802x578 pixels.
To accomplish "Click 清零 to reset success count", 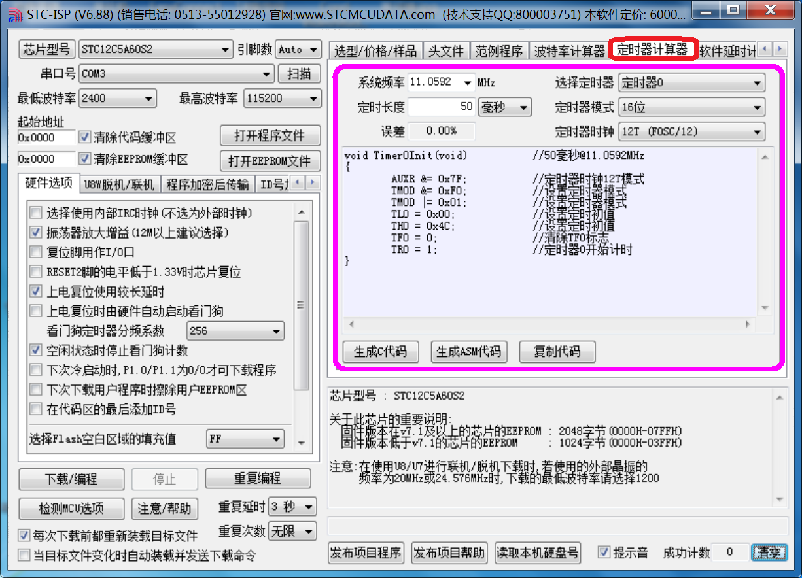I will click(769, 552).
